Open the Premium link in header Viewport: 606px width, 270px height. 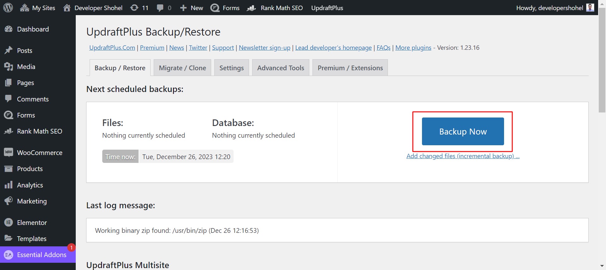pyautogui.click(x=152, y=48)
